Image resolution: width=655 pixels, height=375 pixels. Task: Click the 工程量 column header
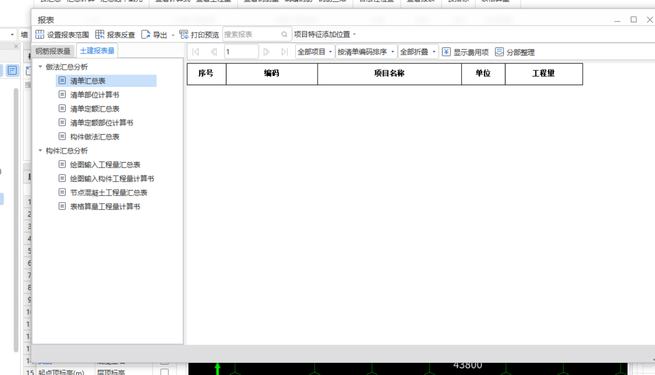tap(544, 74)
